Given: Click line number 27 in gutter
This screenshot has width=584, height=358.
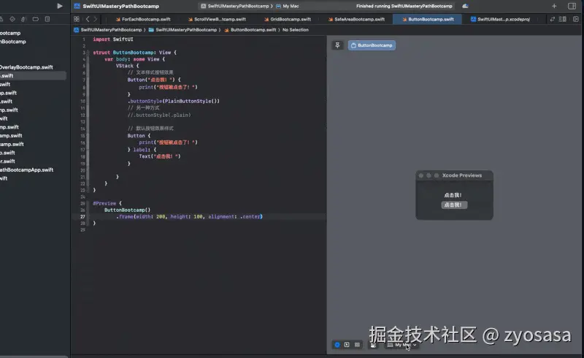Looking at the screenshot, I should pos(82,216).
